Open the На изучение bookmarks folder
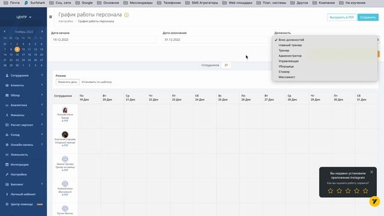Viewport: 384px width, 216px height. 352,2
